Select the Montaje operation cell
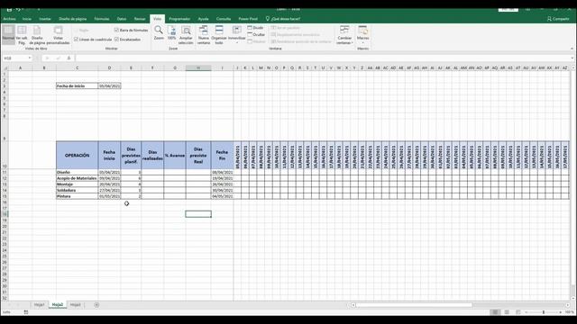 (x=78, y=184)
